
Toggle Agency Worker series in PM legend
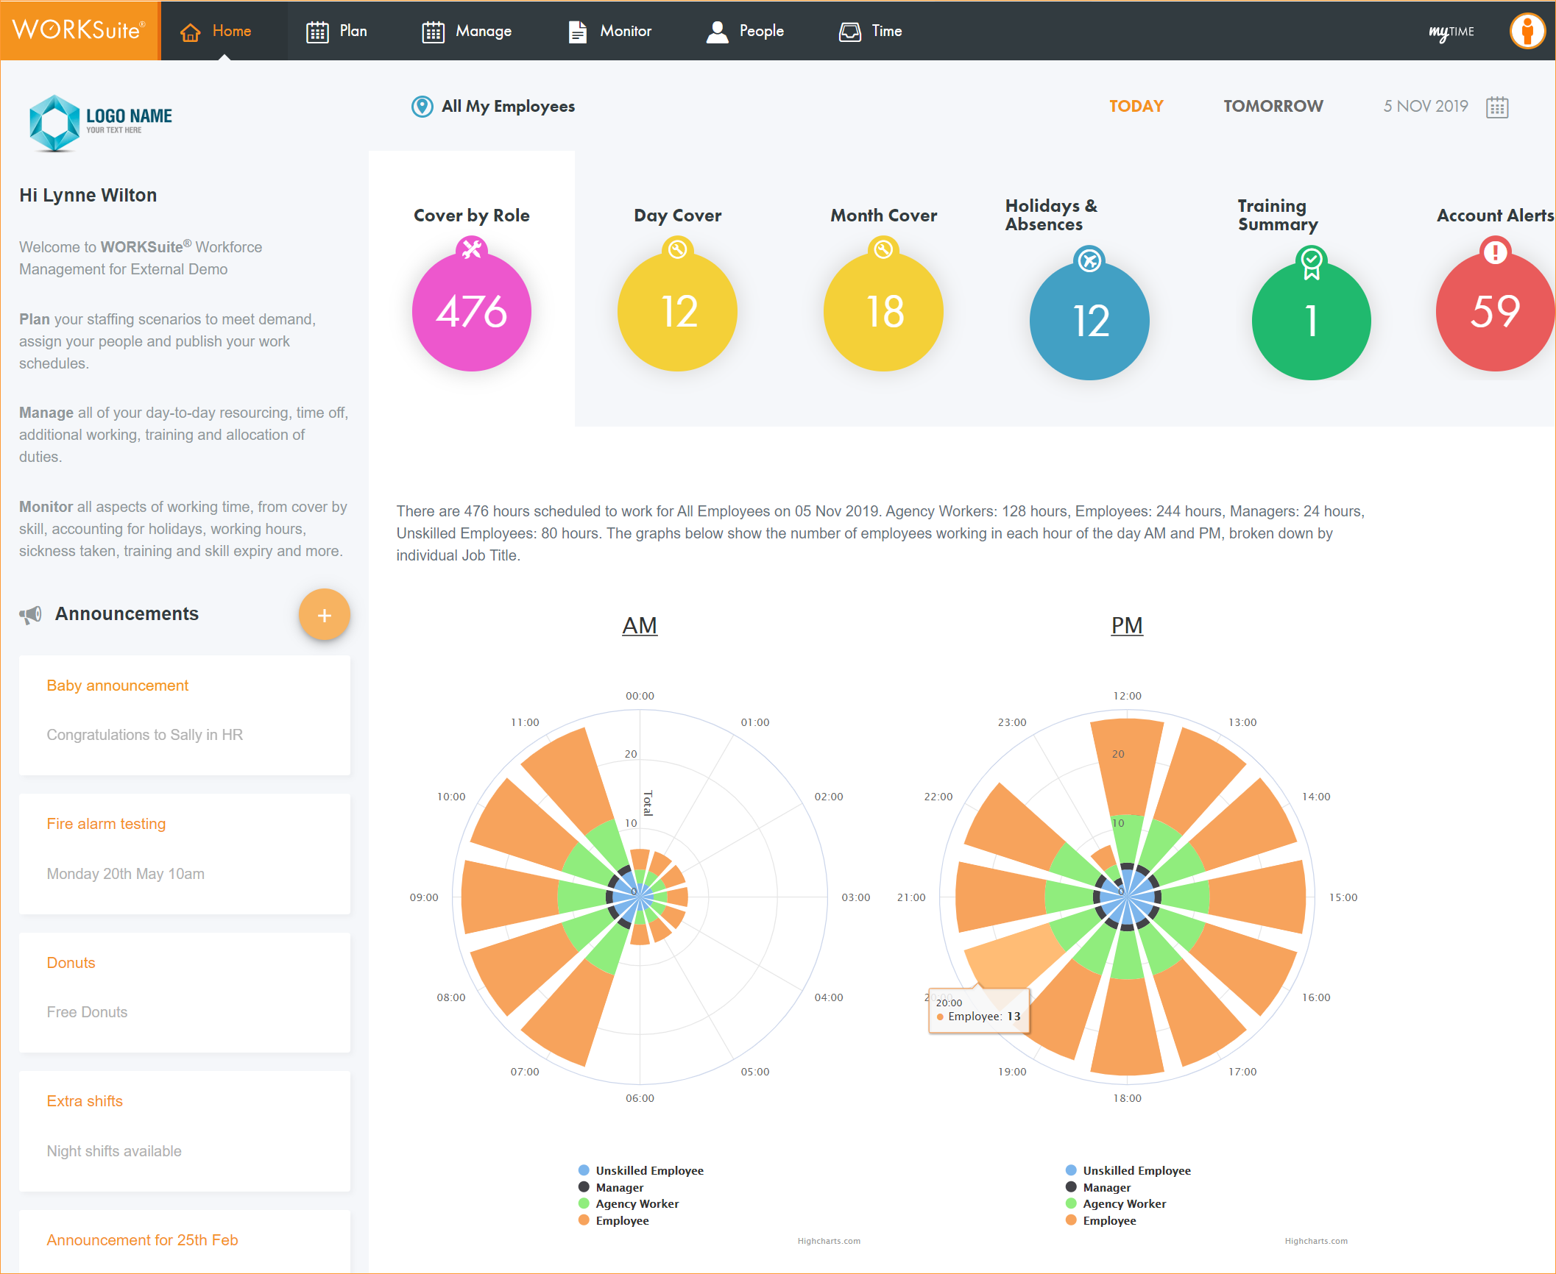pos(1123,1203)
